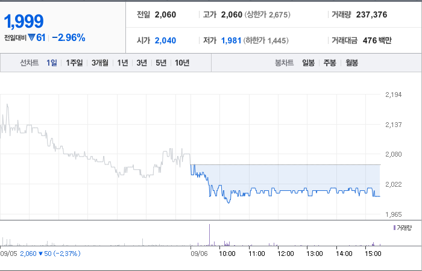Switch to 주봉 candle chart
The width and height of the screenshot is (422, 271).
(x=330, y=63)
